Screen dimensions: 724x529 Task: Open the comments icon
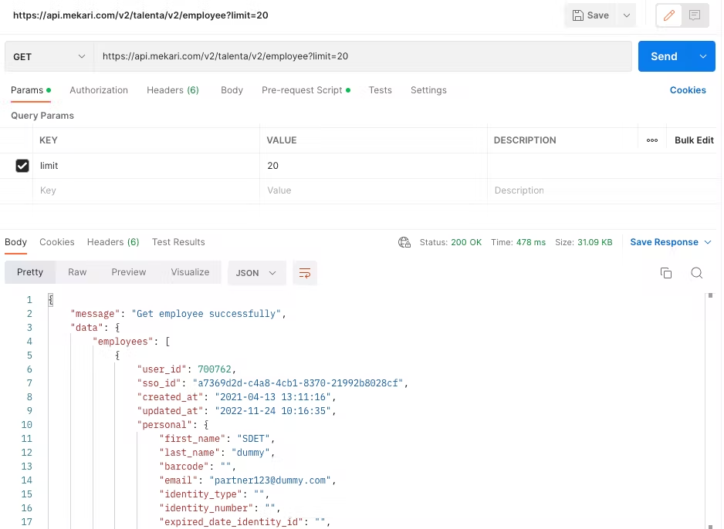[x=695, y=15]
